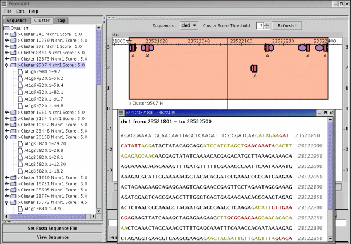Click tree horizontal scrollbar right arrow
Viewport: 351px width, 244px height.
(x=94, y=217)
